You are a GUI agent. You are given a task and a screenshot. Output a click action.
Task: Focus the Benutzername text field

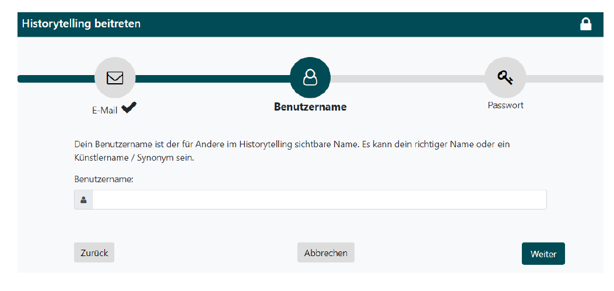[x=319, y=200]
